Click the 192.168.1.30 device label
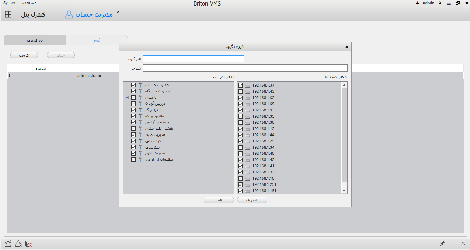This screenshot has height=250, width=470. point(263,122)
